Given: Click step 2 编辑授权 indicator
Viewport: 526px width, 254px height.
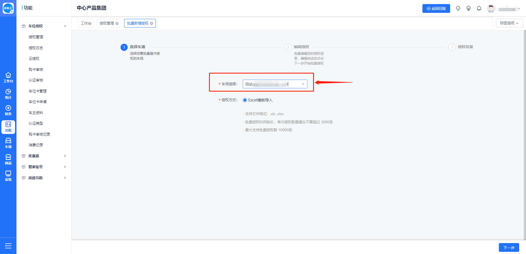Looking at the screenshot, I should click(x=288, y=47).
